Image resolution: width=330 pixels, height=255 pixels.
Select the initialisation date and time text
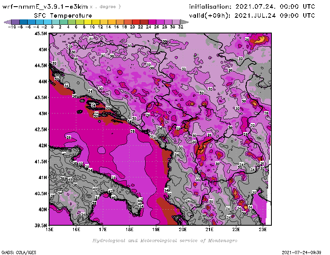[x=252, y=7]
